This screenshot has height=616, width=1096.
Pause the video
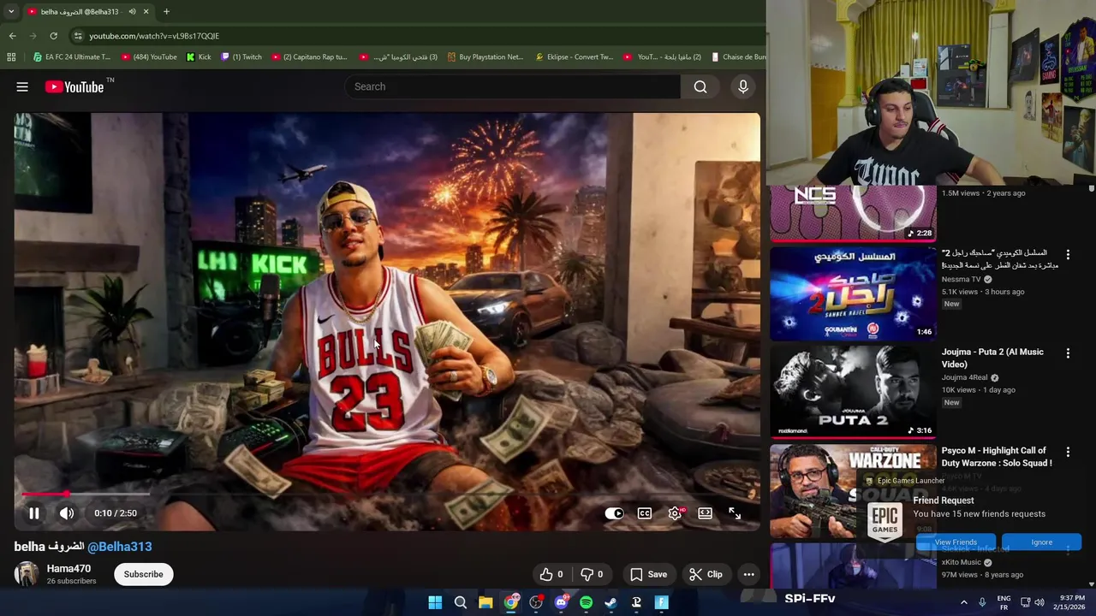(x=34, y=513)
